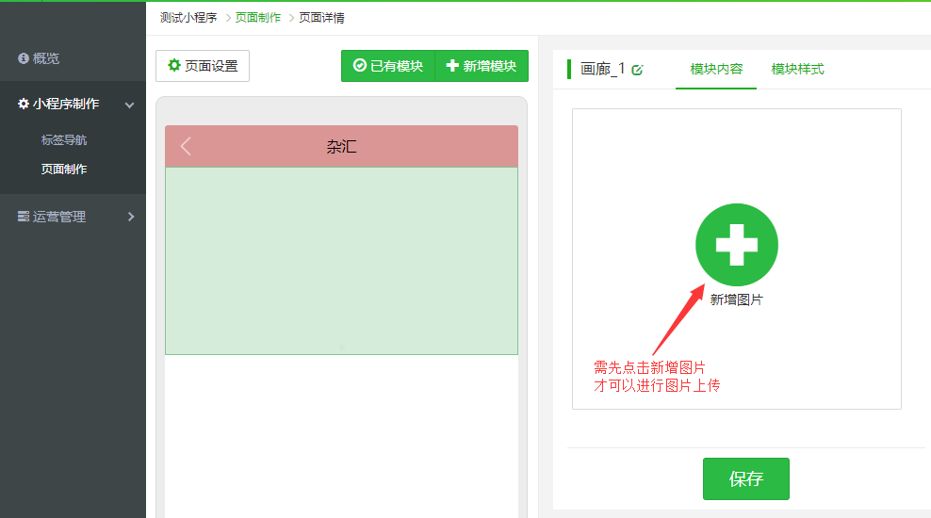931x518 pixels.
Task: Open 标签导航 in the sidebar submenu
Action: 64,140
